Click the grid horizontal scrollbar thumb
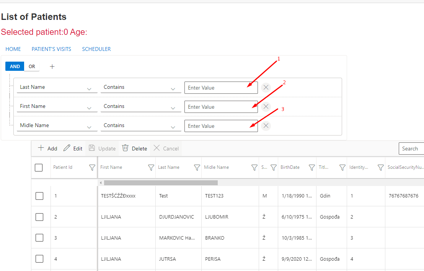 [x=161, y=183]
